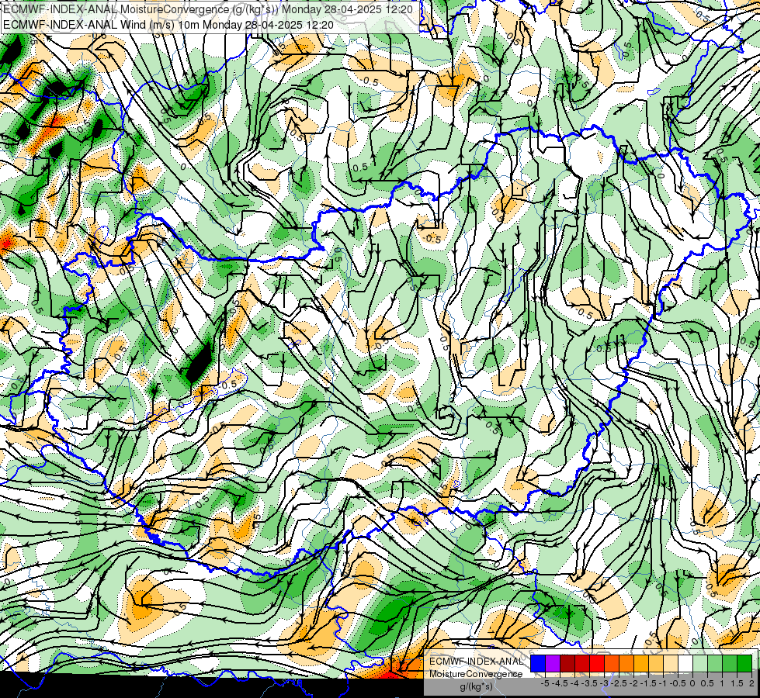Screen dimensions: 760x698
Task: Select the white swatch in the colour scale
Action: point(685,664)
